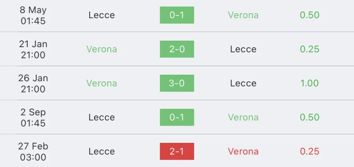The height and width of the screenshot is (167, 354).
Task: Select the 8 May 01:45 date
Action: pyautogui.click(x=33, y=15)
